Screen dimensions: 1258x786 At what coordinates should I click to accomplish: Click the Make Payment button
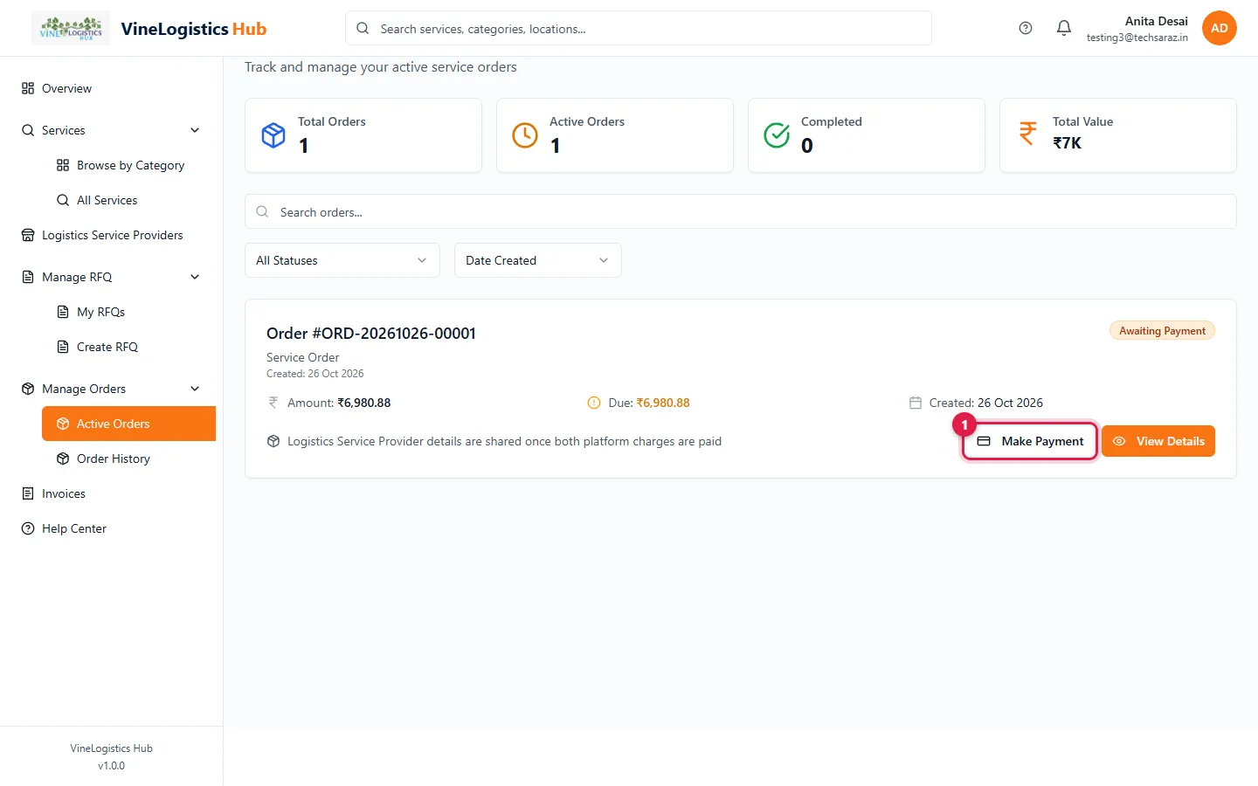click(x=1030, y=441)
